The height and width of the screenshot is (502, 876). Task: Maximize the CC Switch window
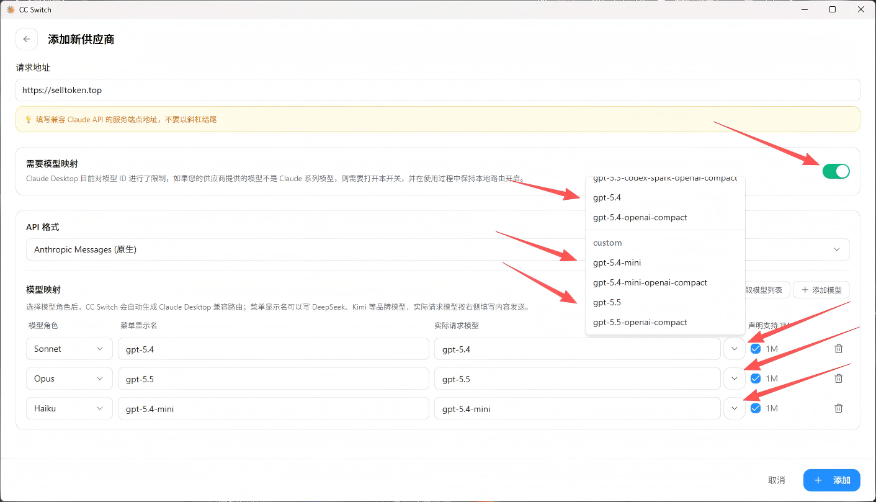833,9
